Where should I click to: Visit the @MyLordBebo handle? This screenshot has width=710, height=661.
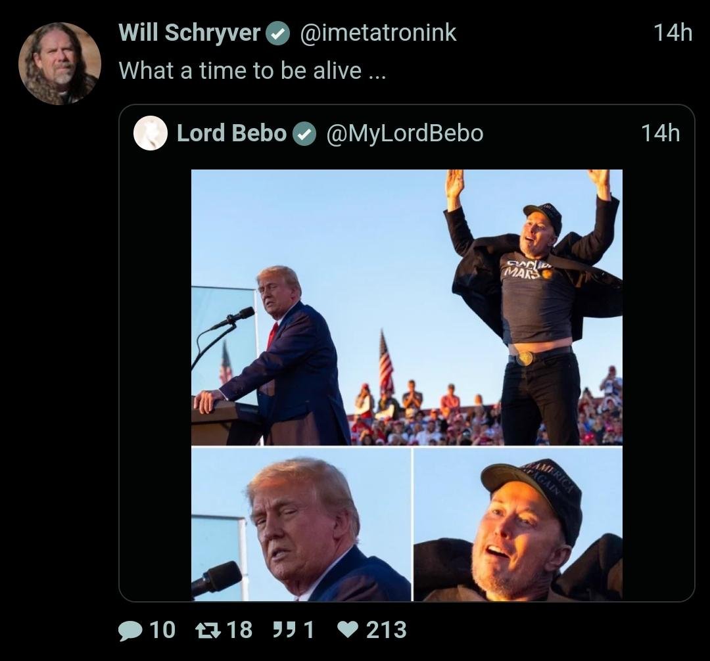[x=404, y=133]
